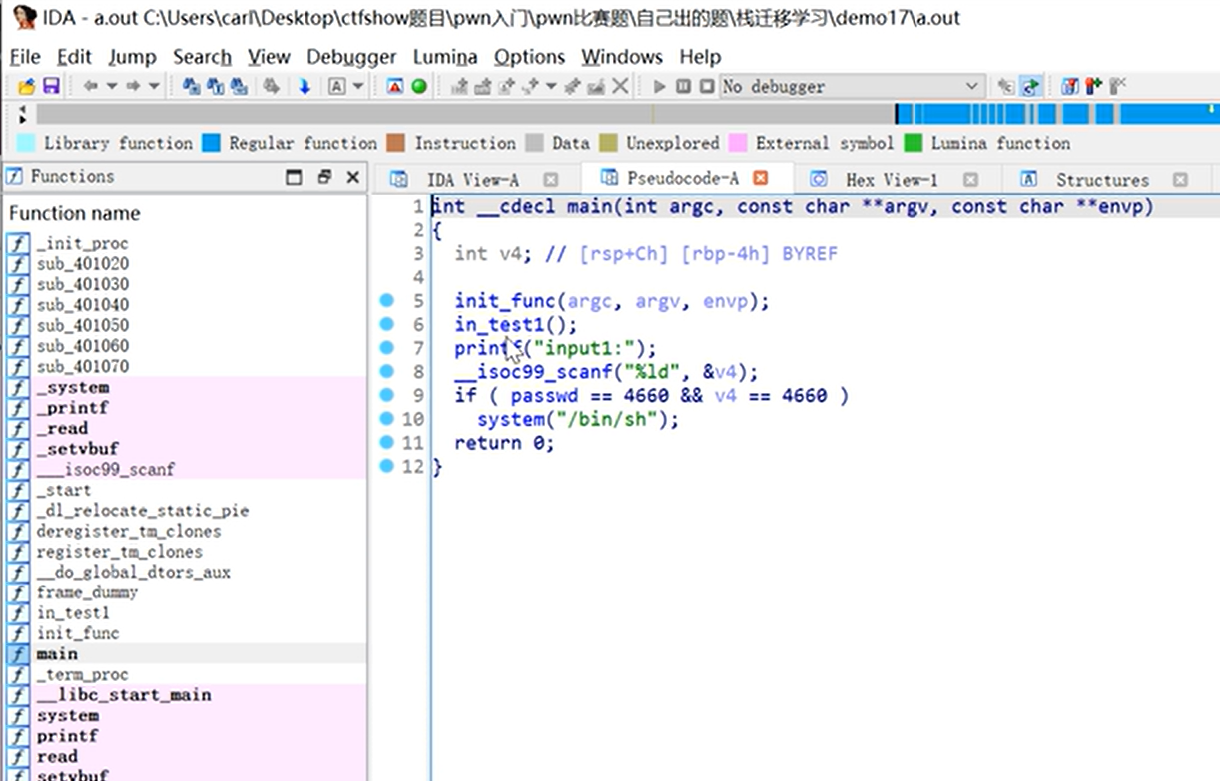The height and width of the screenshot is (781, 1220).
Task: Click the blue down-arrow jump icon
Action: 305,87
